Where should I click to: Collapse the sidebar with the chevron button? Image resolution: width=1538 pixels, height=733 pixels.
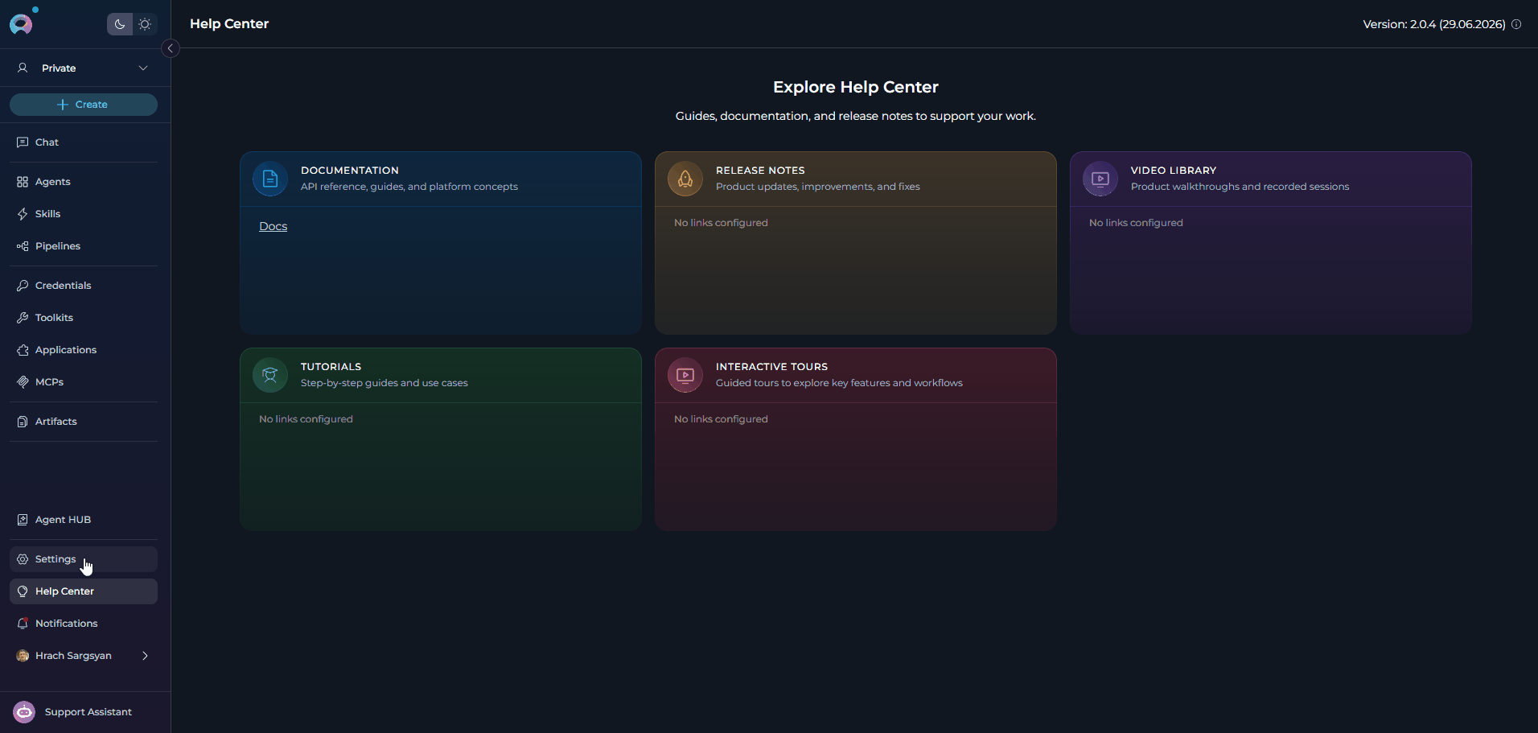click(x=171, y=48)
